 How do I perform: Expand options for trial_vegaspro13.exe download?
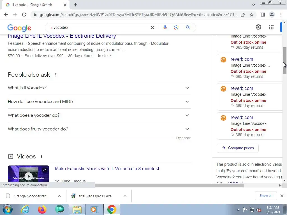125,196
